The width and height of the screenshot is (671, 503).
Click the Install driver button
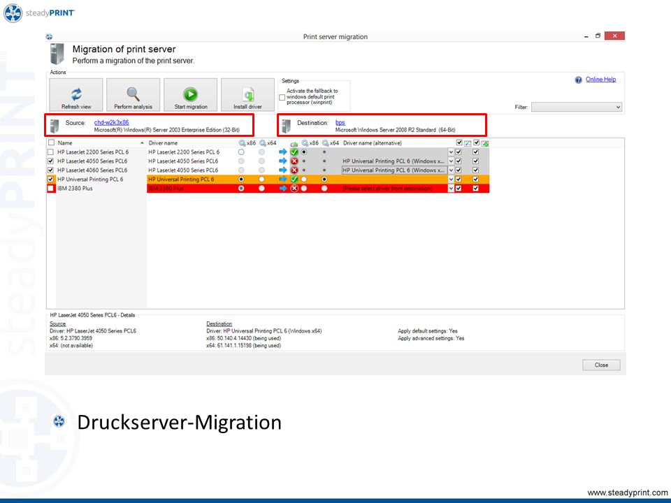[247, 95]
